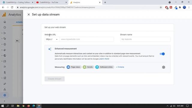Open Analytics Home from the sidebar
Viewport: 192px width, 108px height.
pos(5,22)
